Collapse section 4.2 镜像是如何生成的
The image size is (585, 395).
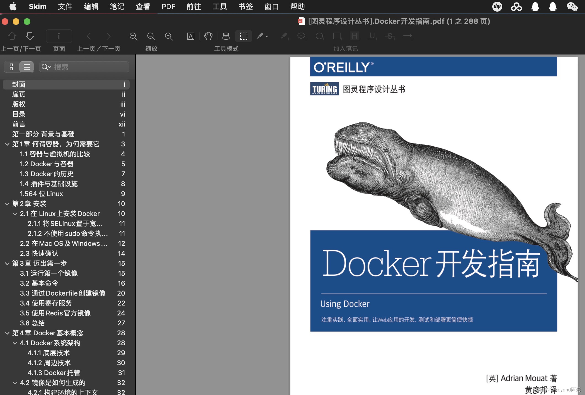pos(15,383)
